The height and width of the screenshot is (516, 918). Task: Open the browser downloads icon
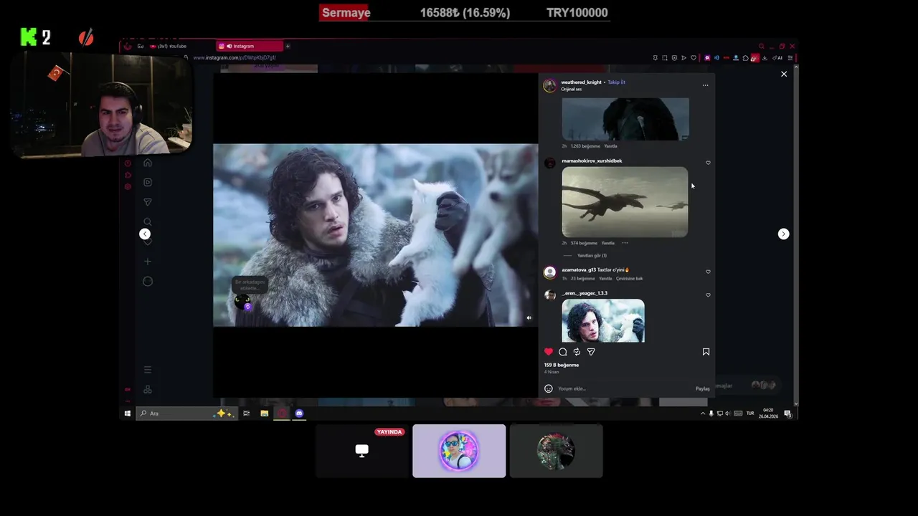coord(765,57)
